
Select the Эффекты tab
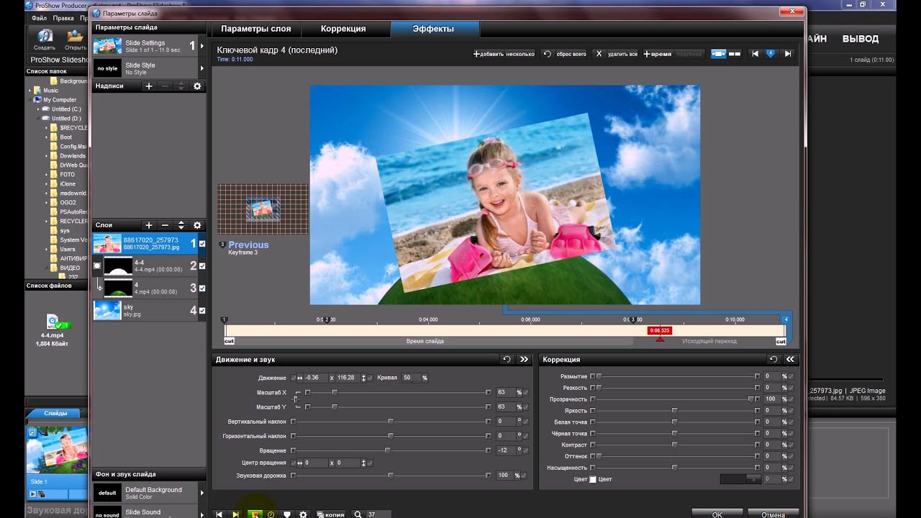tap(433, 29)
